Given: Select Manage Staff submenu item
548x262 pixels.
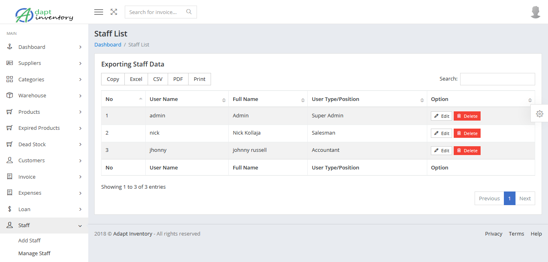Looking at the screenshot, I should (x=34, y=253).
